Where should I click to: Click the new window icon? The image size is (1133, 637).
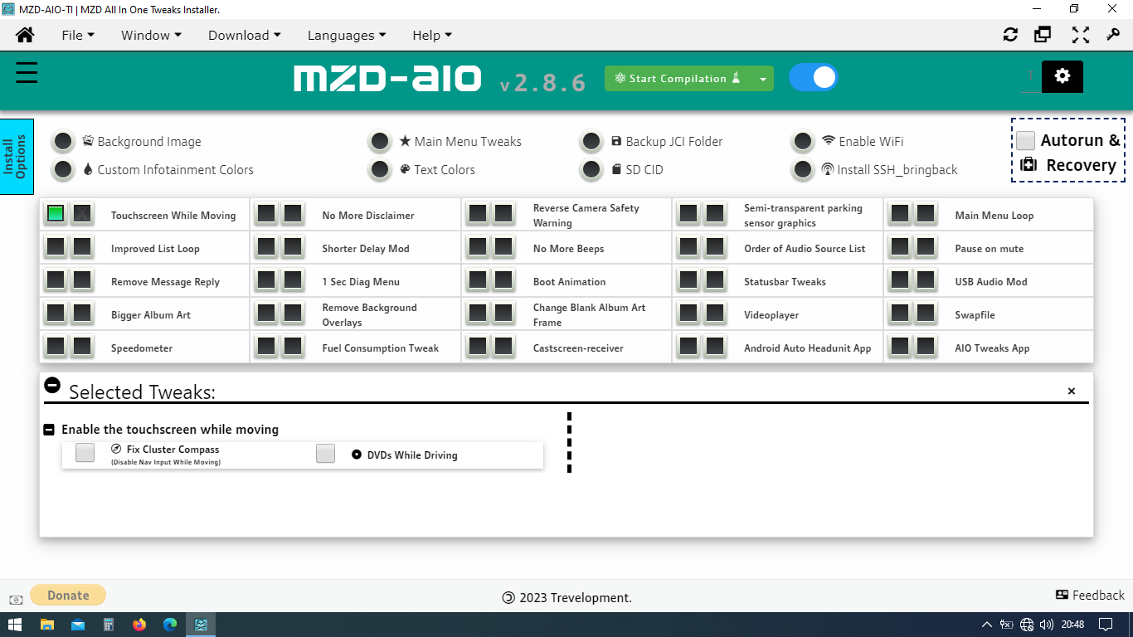point(1043,35)
